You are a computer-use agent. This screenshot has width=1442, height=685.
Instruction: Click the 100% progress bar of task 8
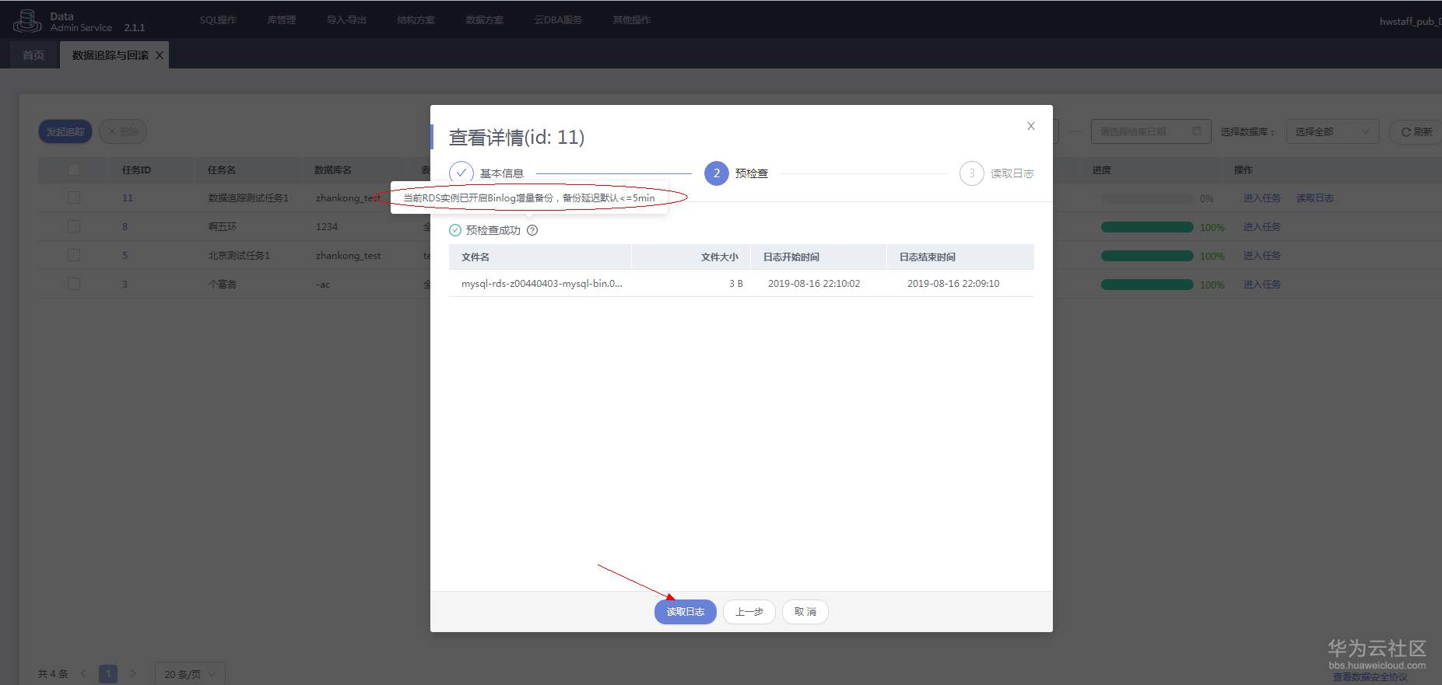pyautogui.click(x=1147, y=227)
